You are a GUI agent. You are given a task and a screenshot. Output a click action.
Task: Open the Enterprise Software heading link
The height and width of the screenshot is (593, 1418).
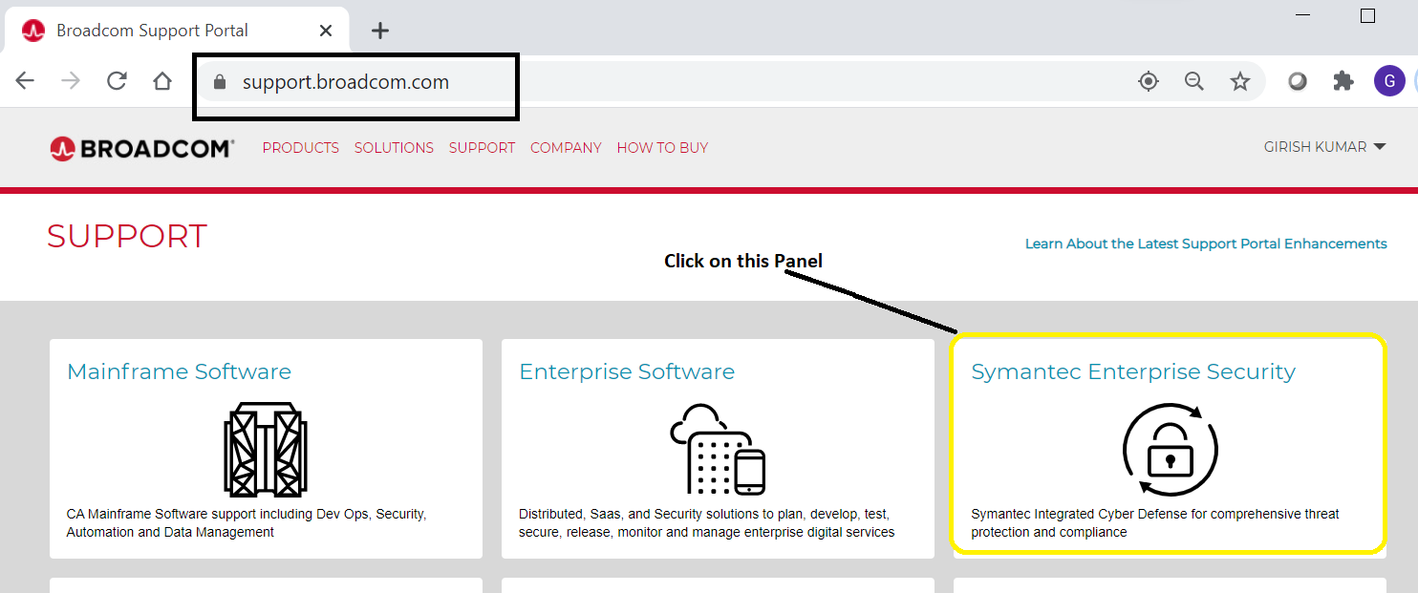click(627, 371)
